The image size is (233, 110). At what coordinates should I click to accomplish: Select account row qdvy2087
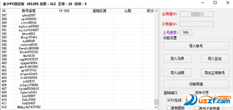click(x=77, y=15)
